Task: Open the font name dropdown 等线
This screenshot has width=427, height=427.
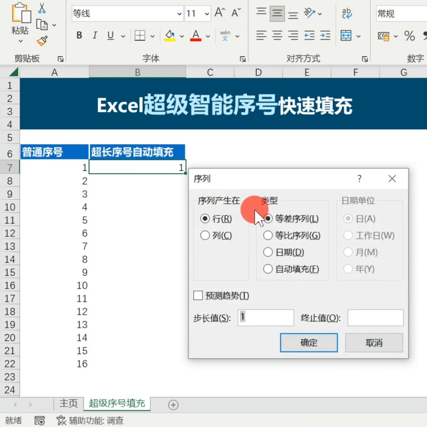Action: tap(179, 13)
